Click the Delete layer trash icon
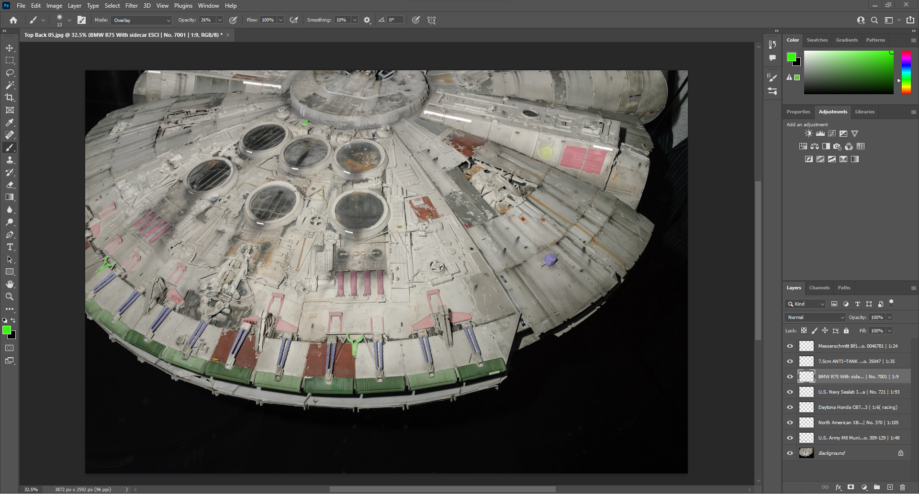919x494 pixels. [x=902, y=487]
